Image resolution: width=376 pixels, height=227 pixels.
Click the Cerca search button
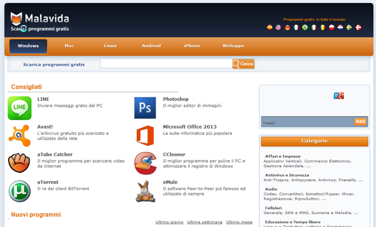[x=243, y=64]
